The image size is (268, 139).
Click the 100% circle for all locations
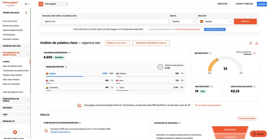pyautogui.click(x=160, y=67)
